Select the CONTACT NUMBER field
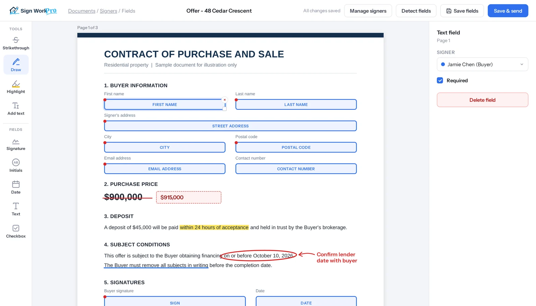 (x=296, y=169)
